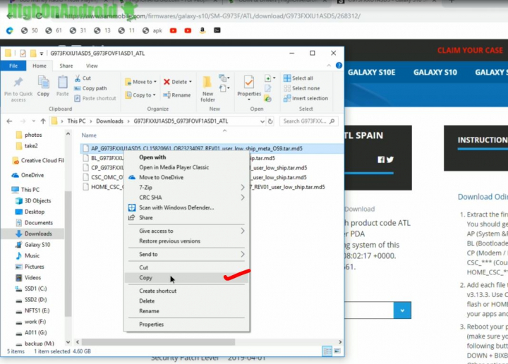Open the Move to dropdown
The height and width of the screenshot is (364, 508).
click(141, 82)
